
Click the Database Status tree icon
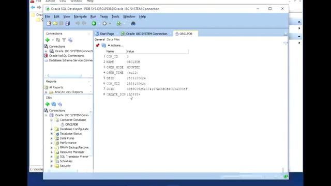click(x=57, y=134)
